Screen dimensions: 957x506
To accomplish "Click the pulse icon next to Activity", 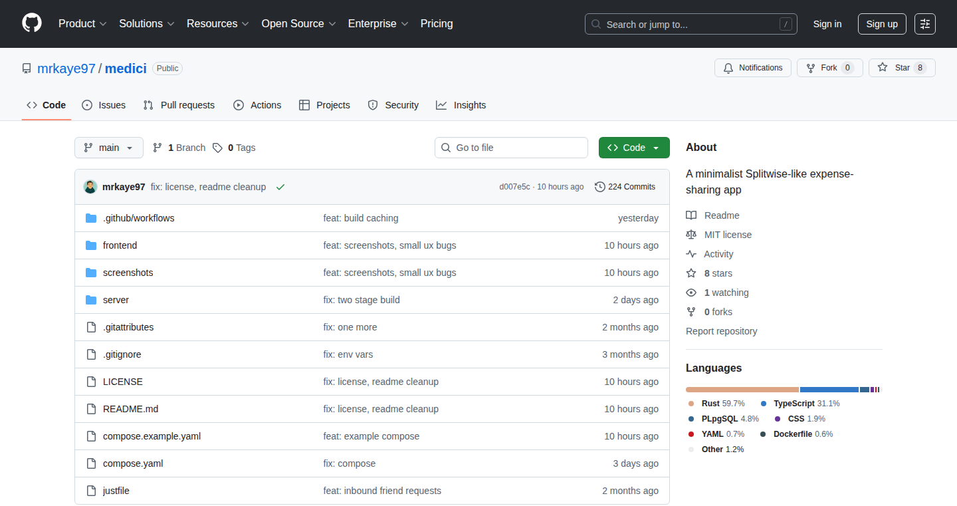I will click(x=691, y=254).
